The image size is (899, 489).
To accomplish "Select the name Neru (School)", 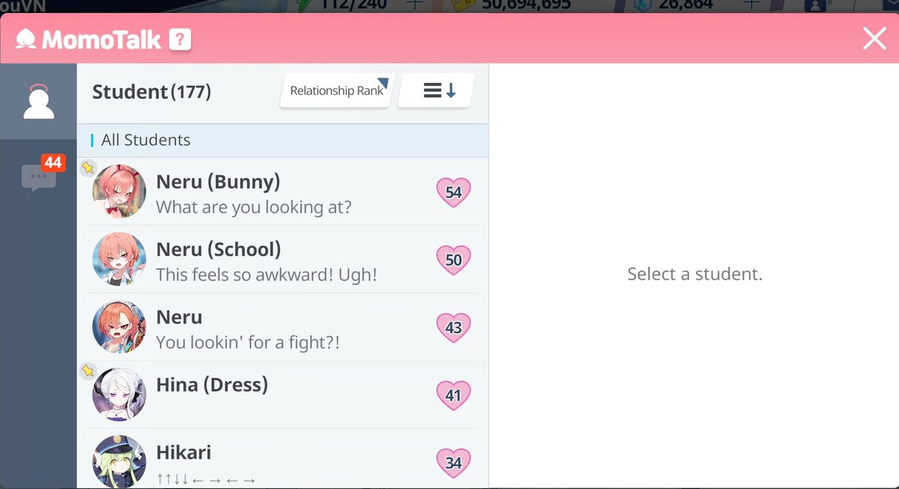I will click(218, 249).
